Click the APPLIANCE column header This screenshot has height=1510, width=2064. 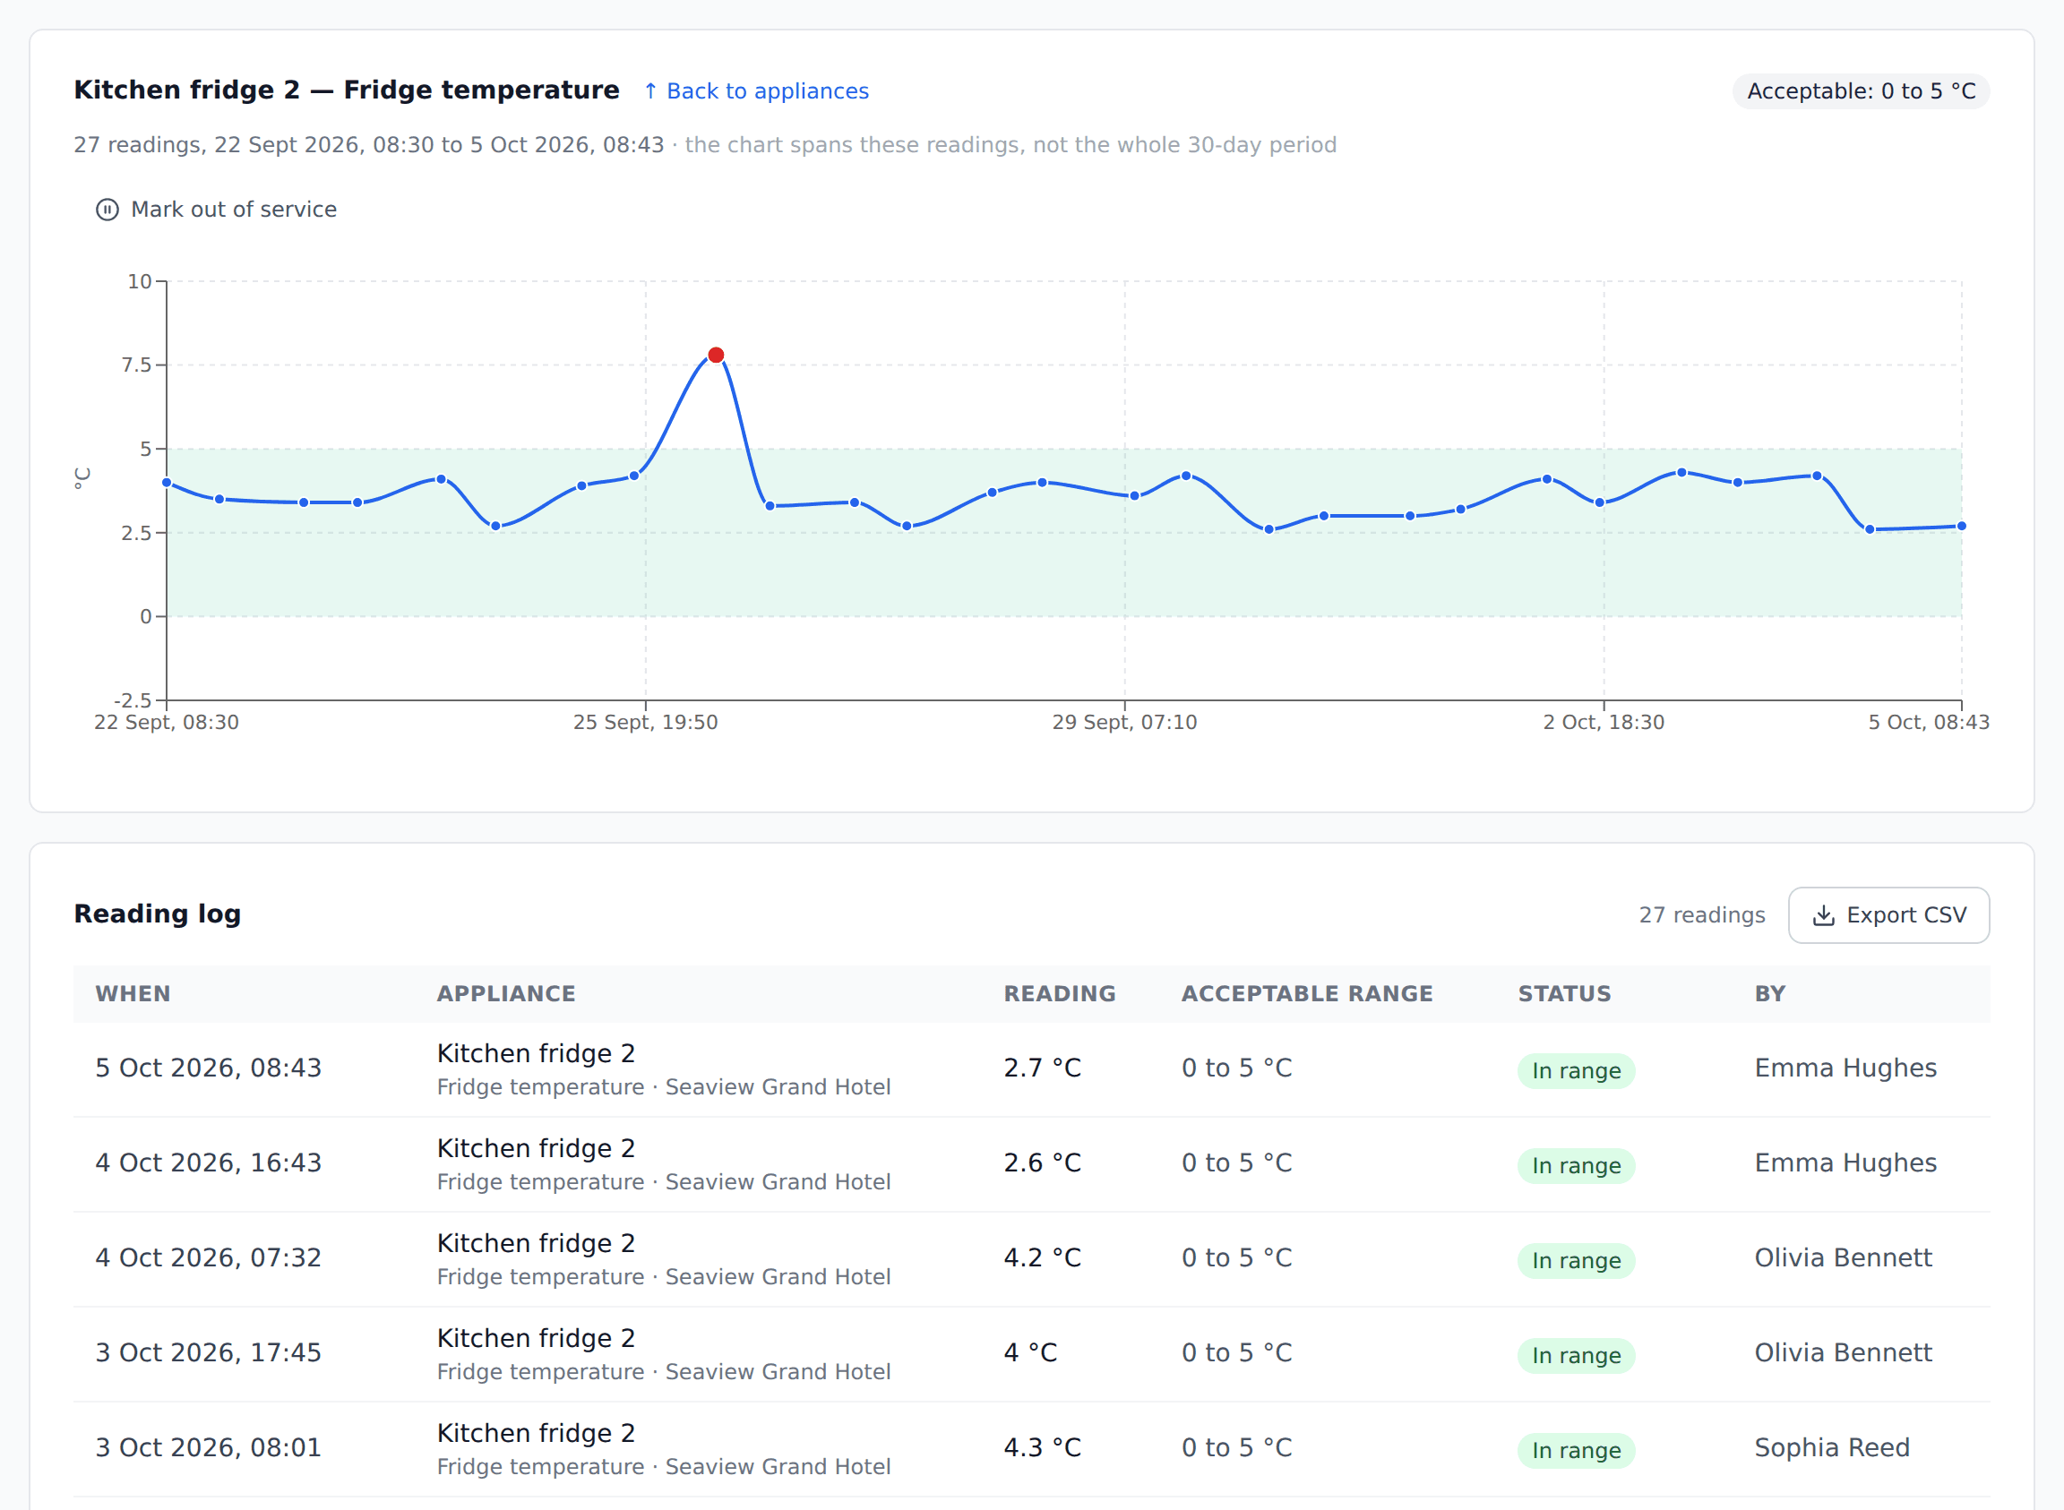(x=505, y=993)
